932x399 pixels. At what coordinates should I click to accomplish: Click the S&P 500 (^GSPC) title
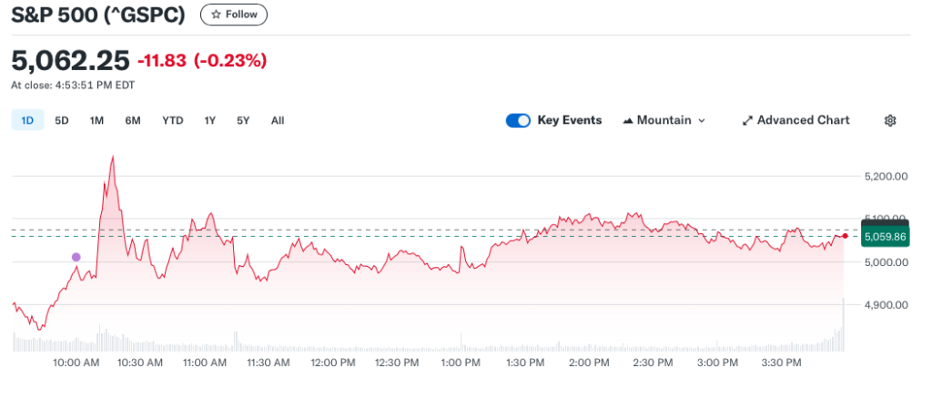(98, 15)
